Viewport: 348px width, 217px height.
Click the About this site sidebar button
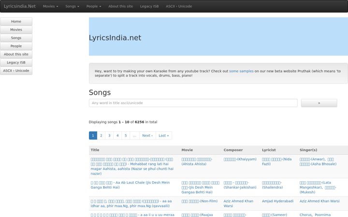(x=16, y=54)
